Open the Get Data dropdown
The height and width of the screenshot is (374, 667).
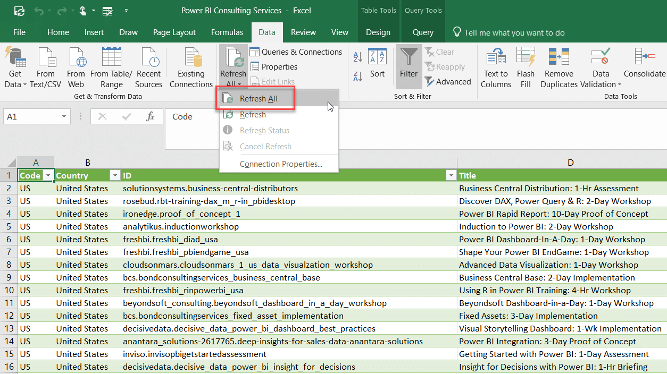[15, 67]
